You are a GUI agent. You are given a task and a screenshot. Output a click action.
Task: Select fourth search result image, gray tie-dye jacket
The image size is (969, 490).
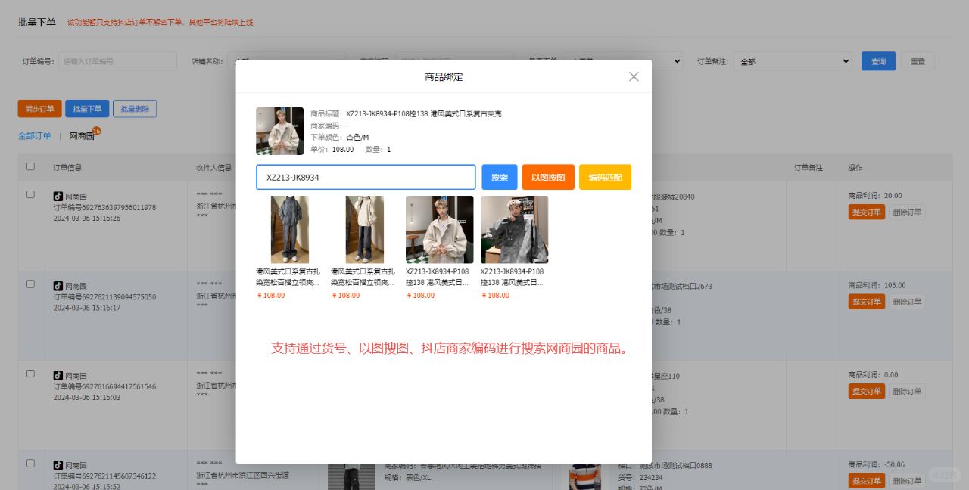coord(515,230)
